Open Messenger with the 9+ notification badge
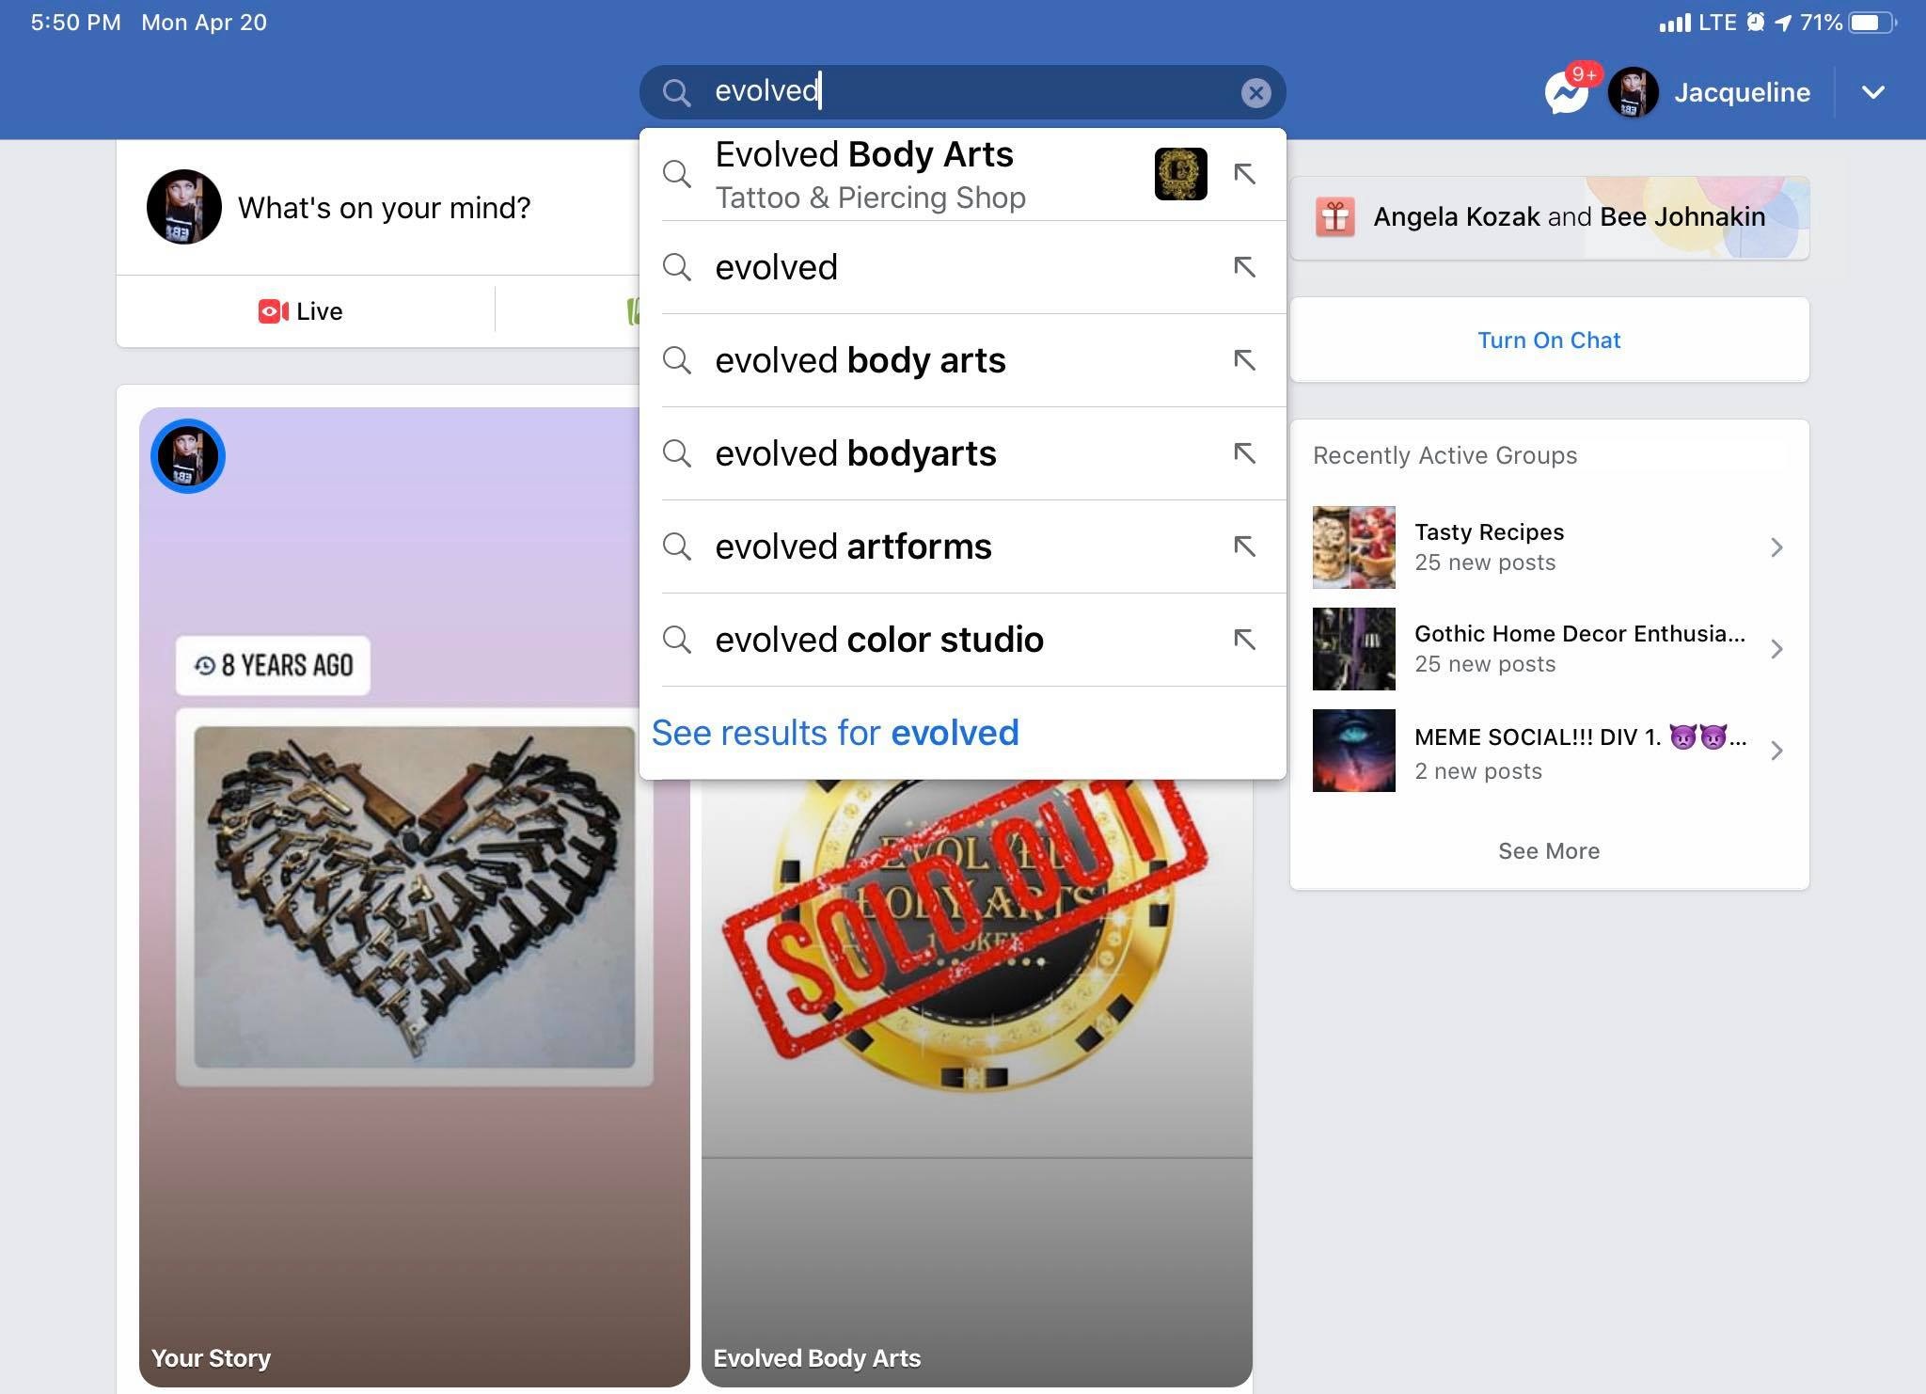The width and height of the screenshot is (1926, 1394). [1566, 92]
